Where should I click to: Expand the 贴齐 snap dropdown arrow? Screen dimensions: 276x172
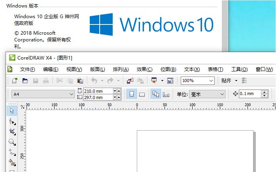click(236, 80)
